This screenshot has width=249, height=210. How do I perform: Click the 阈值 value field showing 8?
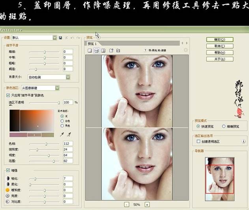(x=68, y=69)
